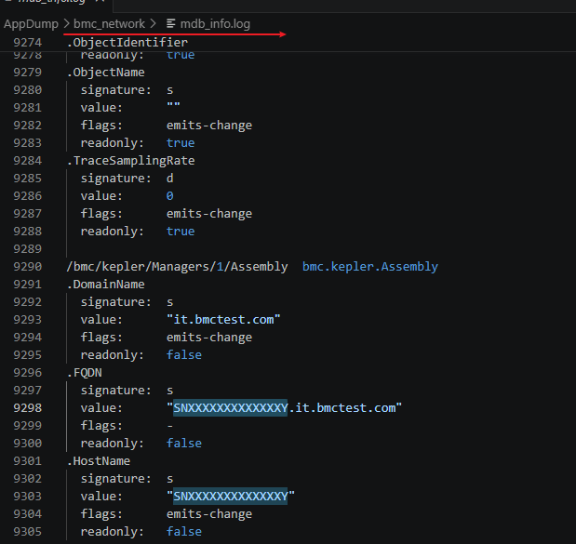Place cursor on .ObjectName property line
Screen dimensions: 576x544
[x=105, y=73]
